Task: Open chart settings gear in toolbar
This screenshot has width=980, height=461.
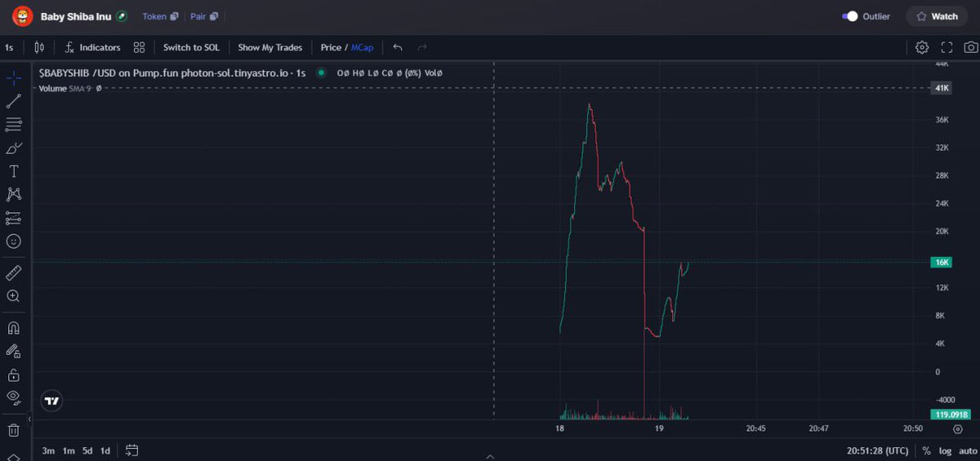Action: click(922, 47)
